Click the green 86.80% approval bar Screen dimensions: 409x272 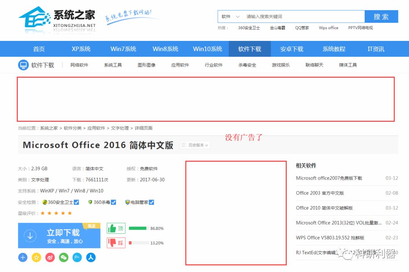(138, 228)
